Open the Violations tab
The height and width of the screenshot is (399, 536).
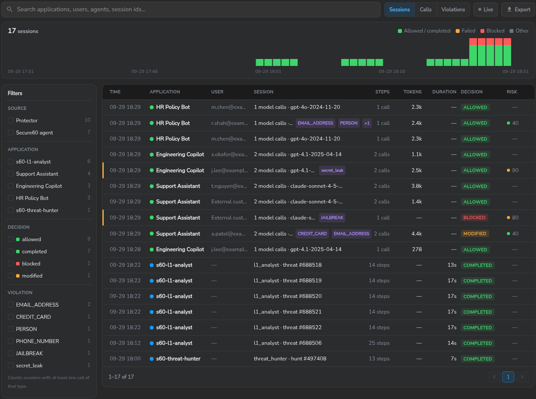453,9
